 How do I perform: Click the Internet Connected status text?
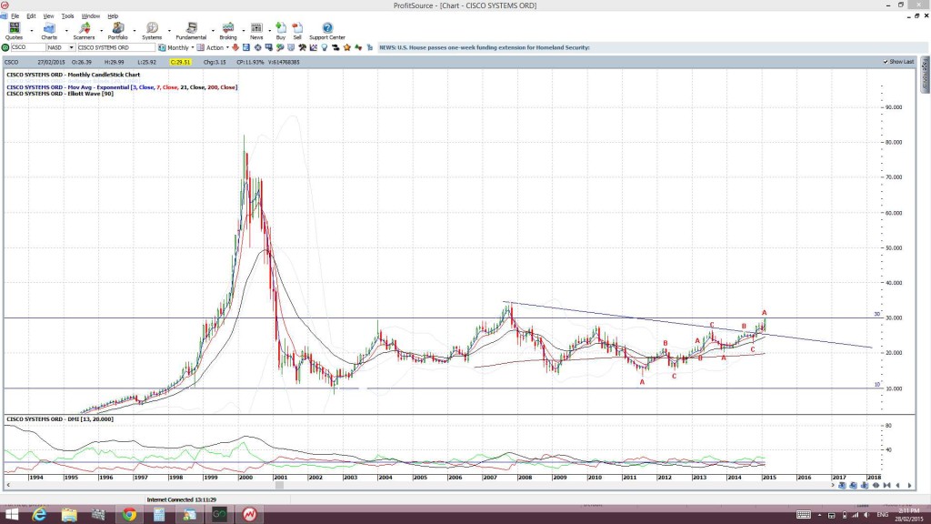tap(182, 500)
